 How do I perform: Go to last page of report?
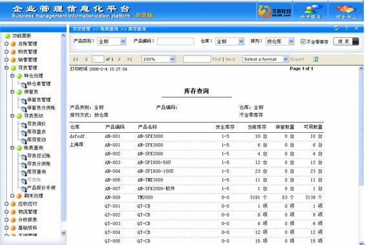tap(130, 59)
